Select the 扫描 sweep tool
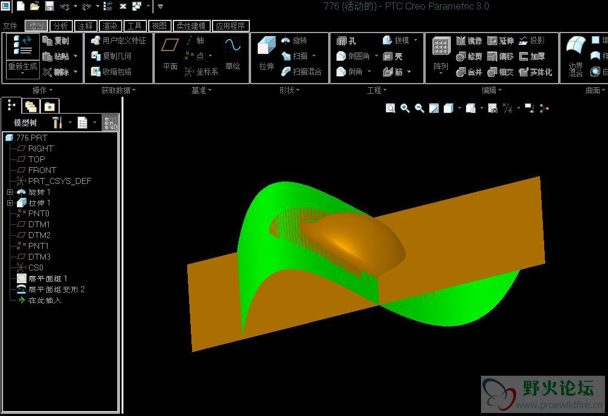608x416 pixels. [x=294, y=56]
